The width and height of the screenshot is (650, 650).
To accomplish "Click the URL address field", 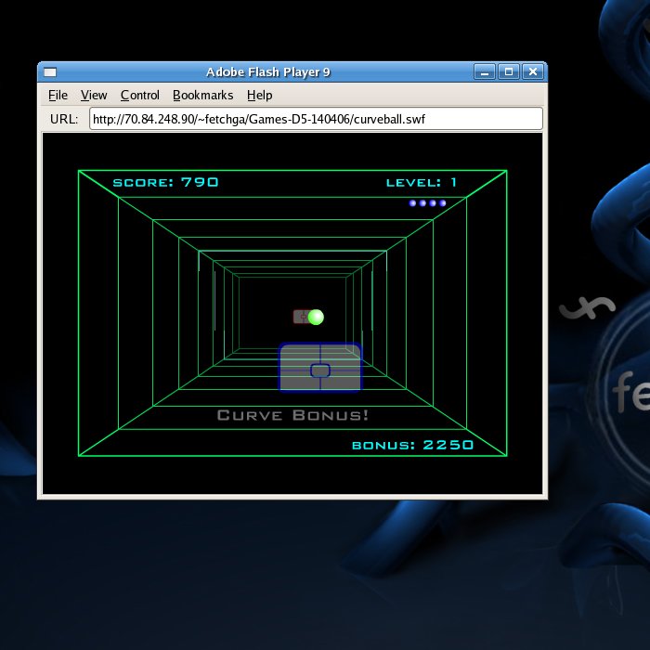I will (x=316, y=119).
